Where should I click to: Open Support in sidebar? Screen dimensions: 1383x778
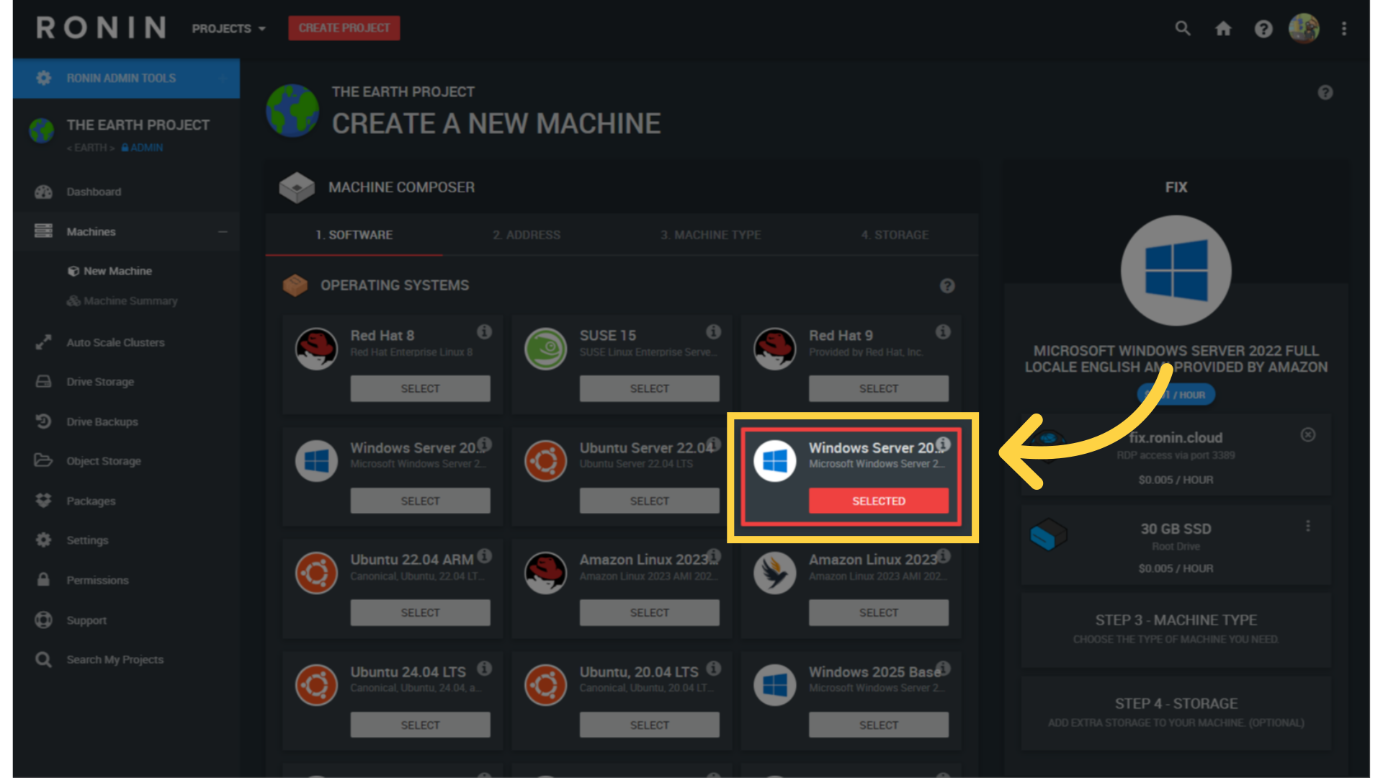click(86, 620)
